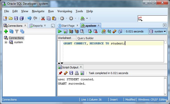Select the Worksheet tab
170x104 pixels.
pyautogui.click(x=64, y=38)
